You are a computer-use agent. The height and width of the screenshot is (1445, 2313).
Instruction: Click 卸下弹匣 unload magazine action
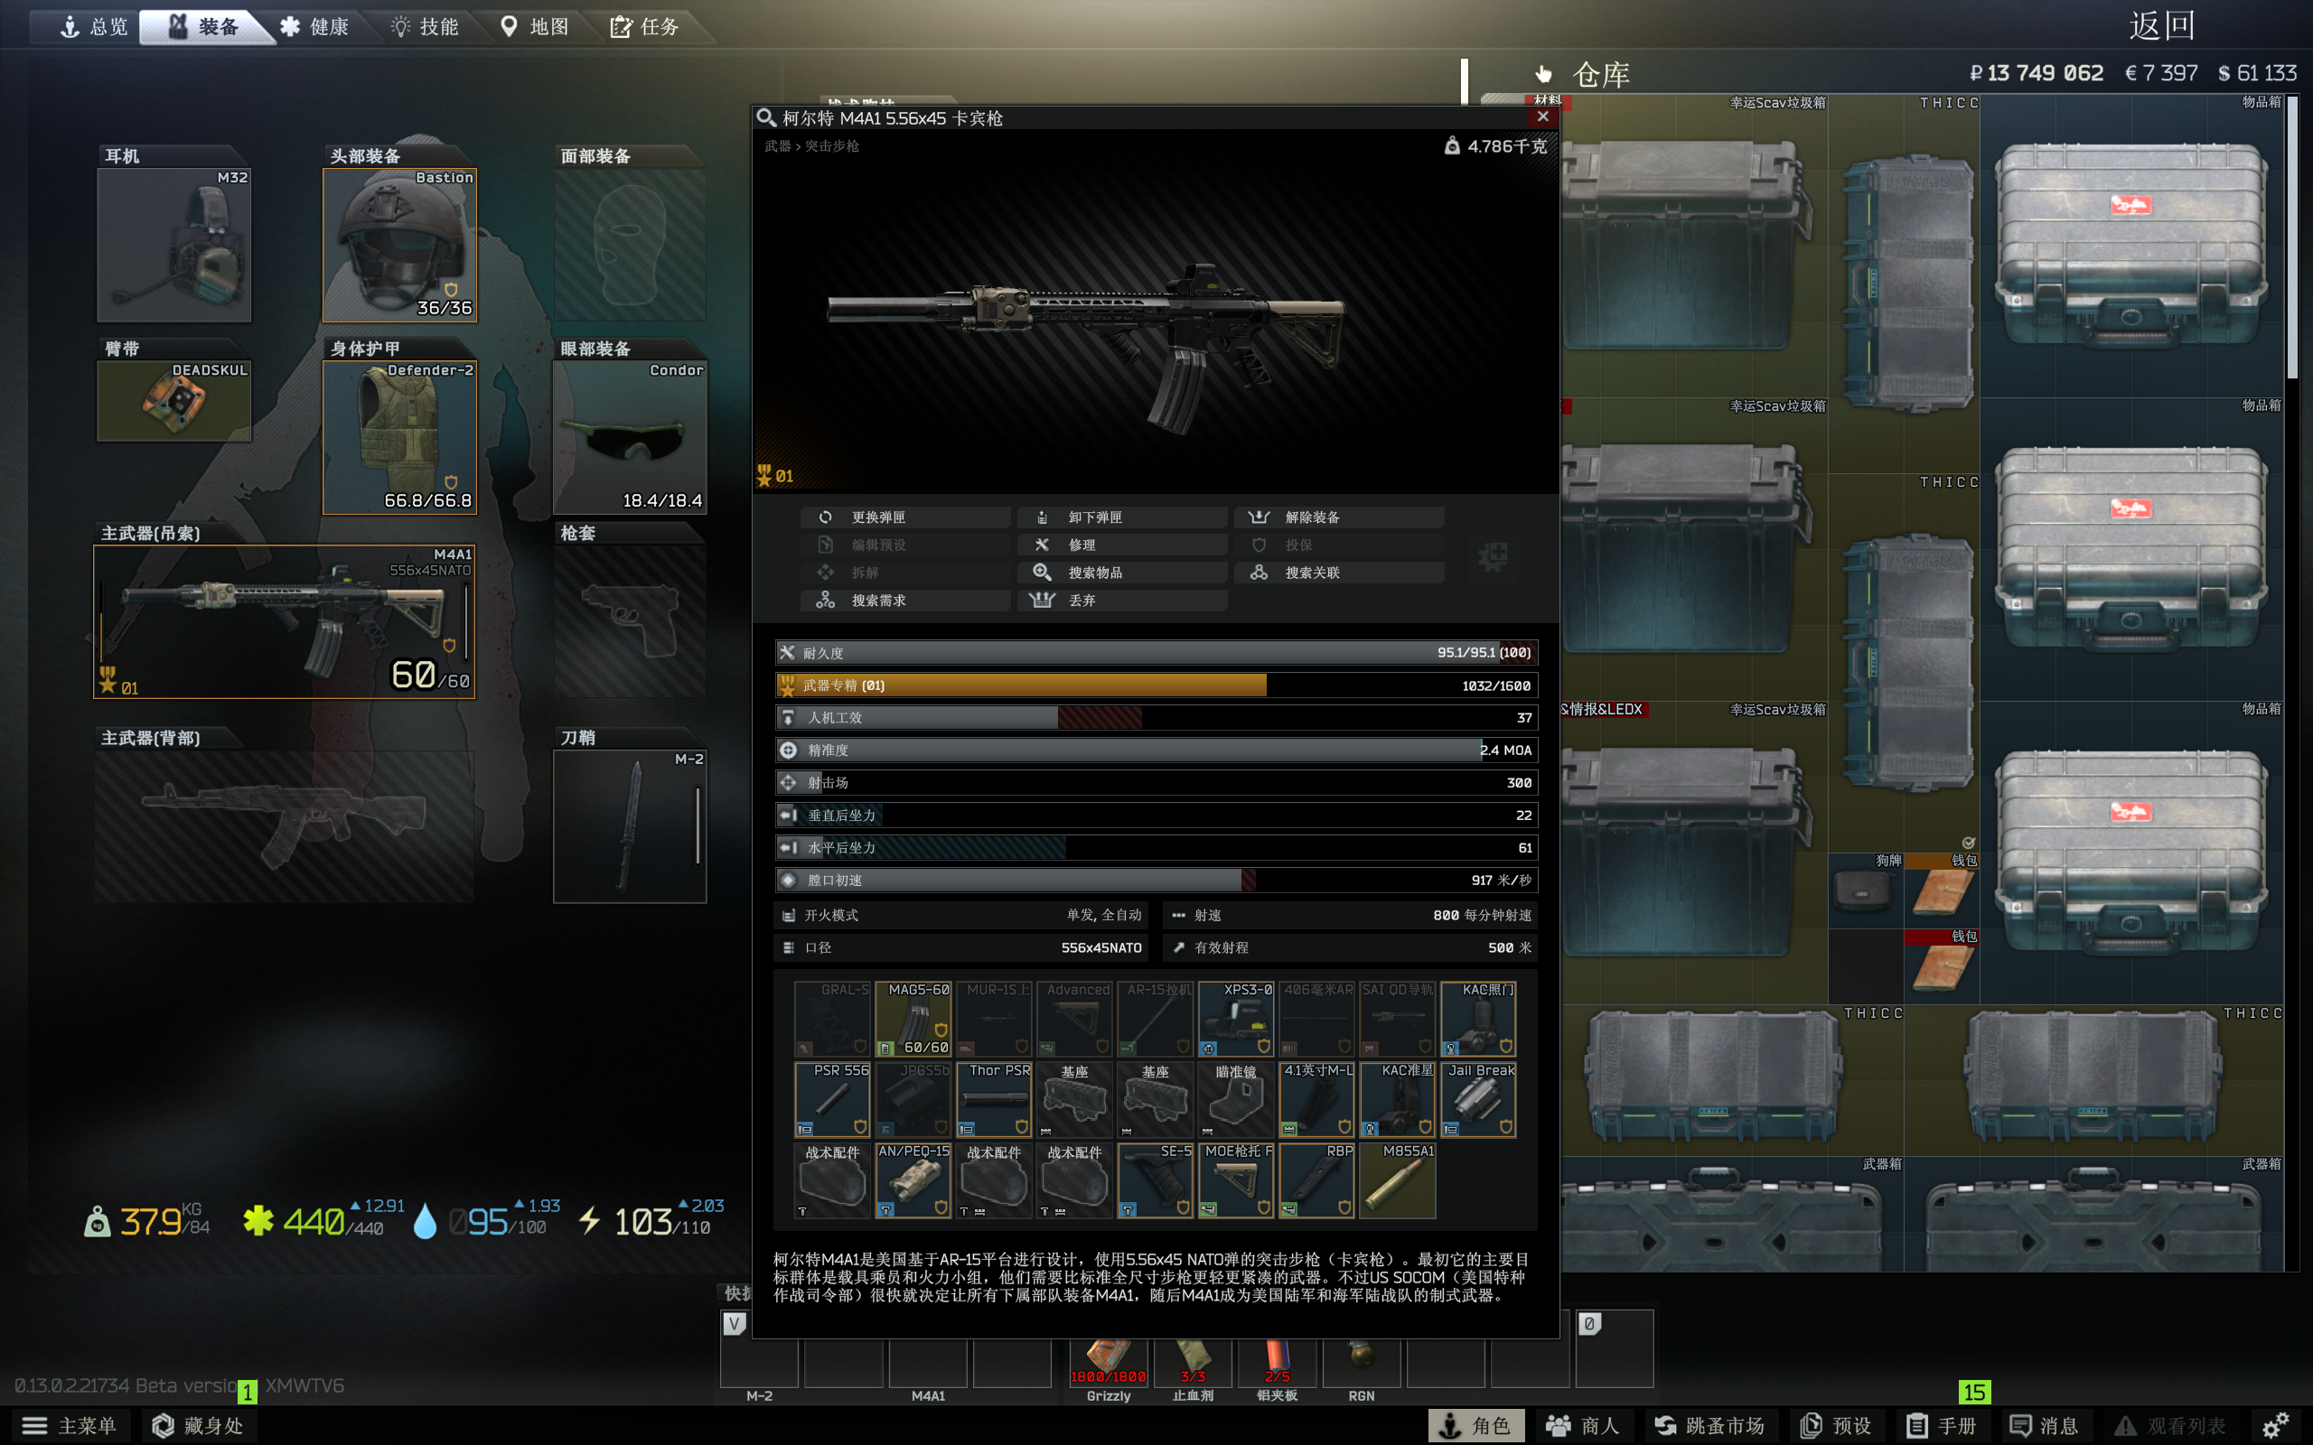point(1122,517)
